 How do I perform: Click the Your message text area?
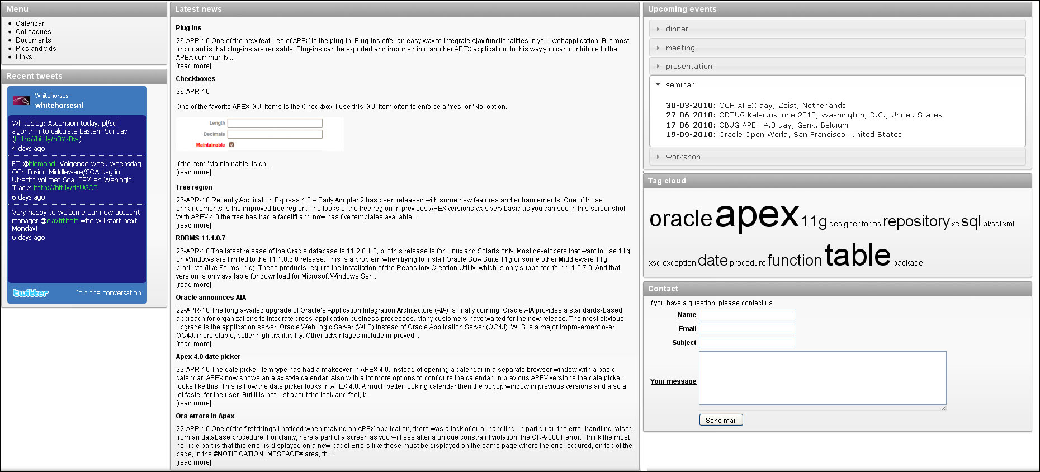[x=822, y=378]
